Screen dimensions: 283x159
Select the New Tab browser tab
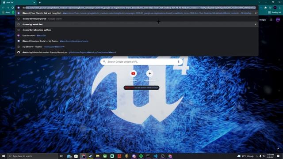tap(18, 3)
